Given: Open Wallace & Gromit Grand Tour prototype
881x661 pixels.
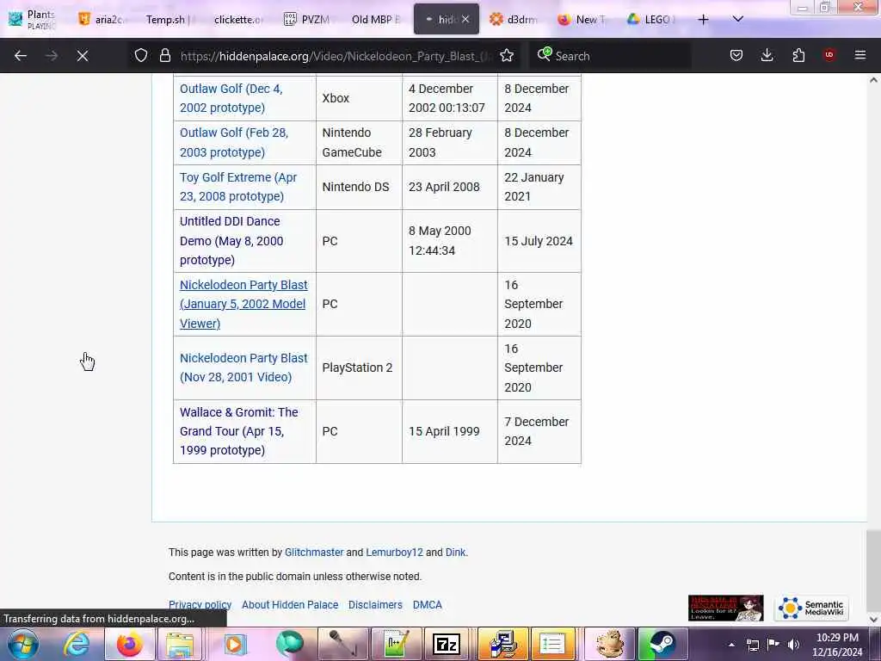Looking at the screenshot, I should click(239, 431).
